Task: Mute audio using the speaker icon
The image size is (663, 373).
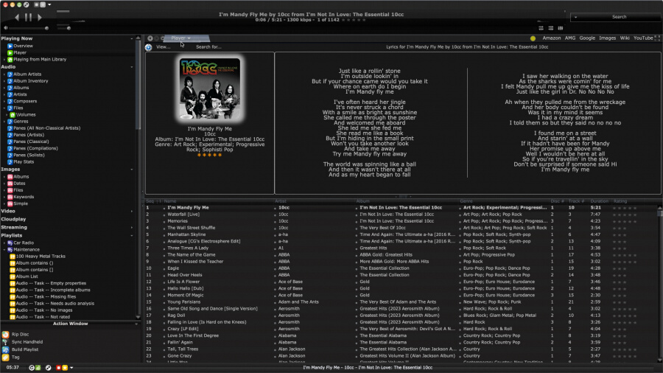Action: pos(5,28)
